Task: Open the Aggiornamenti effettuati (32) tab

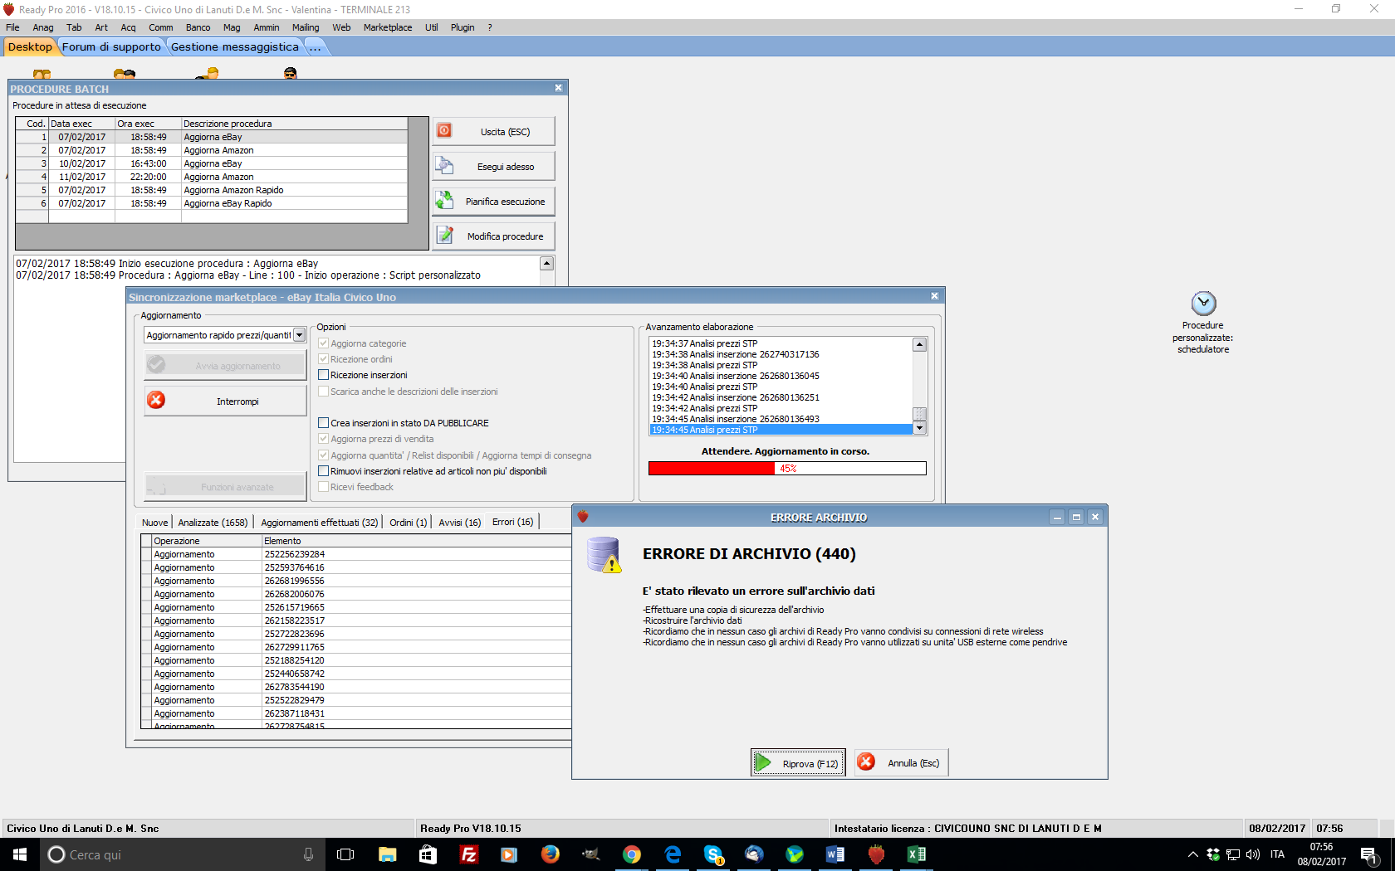Action: [320, 522]
